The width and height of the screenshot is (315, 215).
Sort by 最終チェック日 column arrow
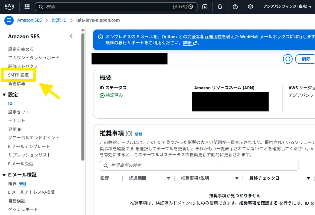click(x=308, y=178)
